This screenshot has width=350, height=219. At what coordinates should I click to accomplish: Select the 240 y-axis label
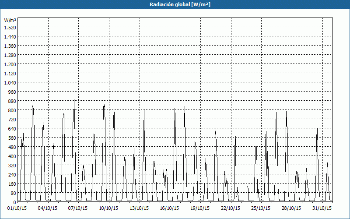tap(12, 175)
